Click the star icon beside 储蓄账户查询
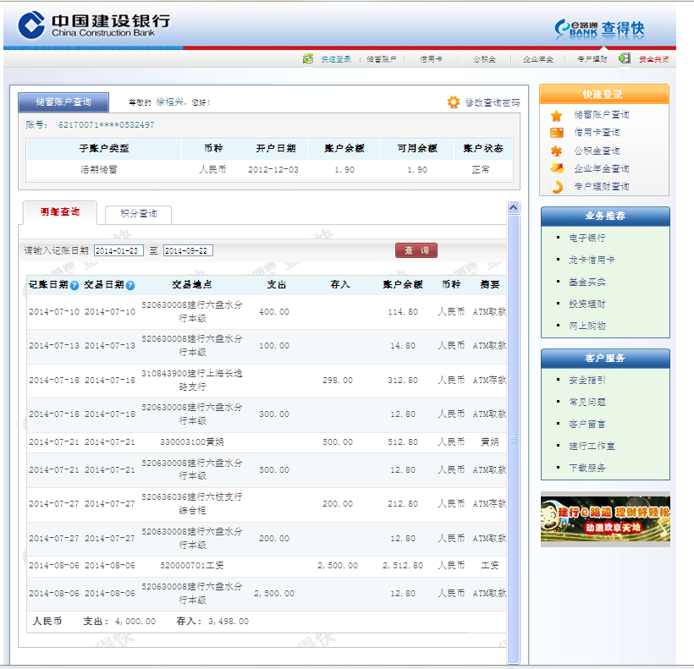 click(x=556, y=115)
